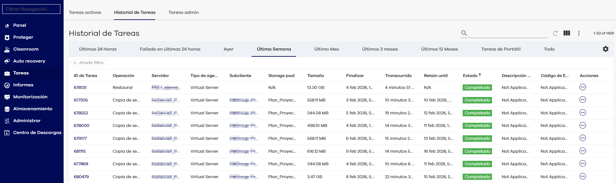Viewport: 616px width, 183px height.
Task: Open task ID 677869 link
Action: [81, 164]
